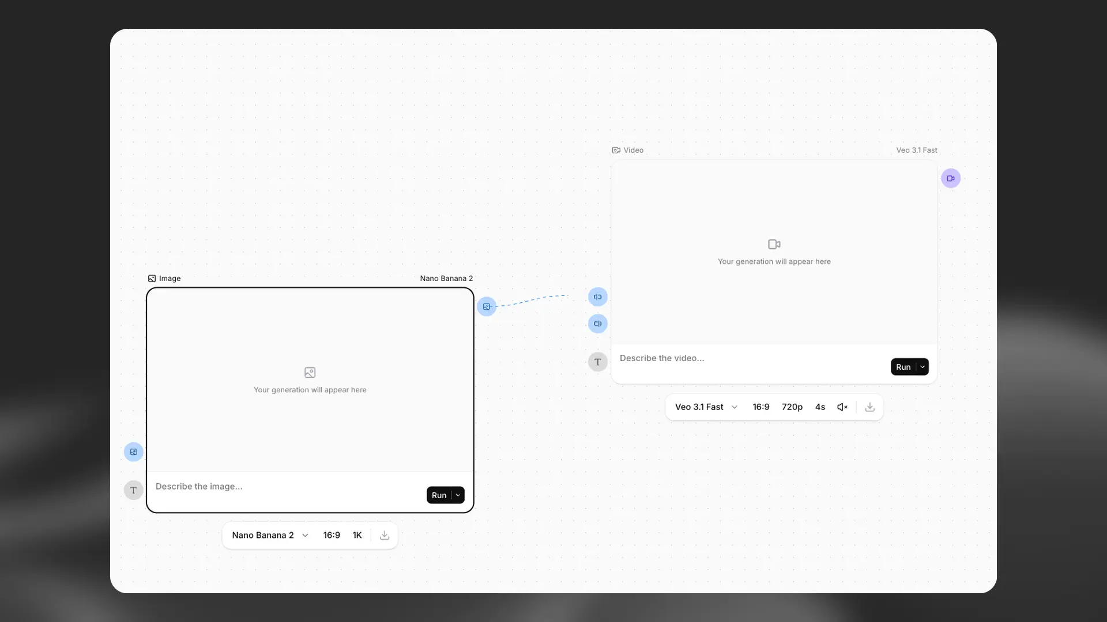
Task: Expand the Run options chevron on the video node
Action: pyautogui.click(x=921, y=366)
